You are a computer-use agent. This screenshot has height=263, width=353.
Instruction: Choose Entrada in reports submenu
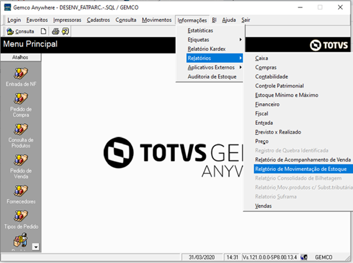click(x=264, y=122)
